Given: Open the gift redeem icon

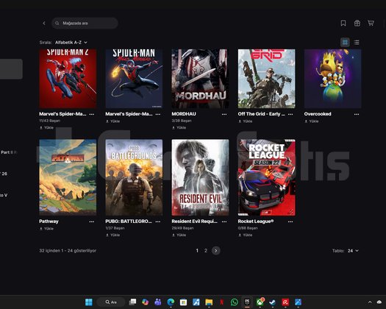Looking at the screenshot, I should pos(357,23).
